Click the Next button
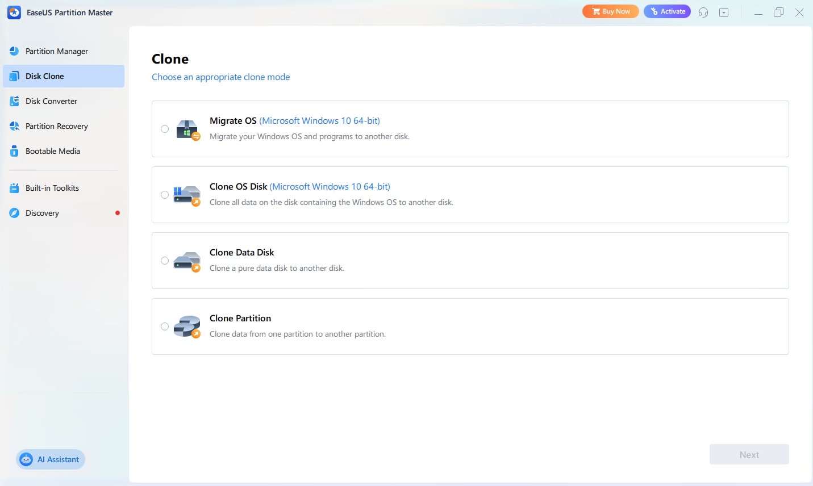 click(749, 454)
